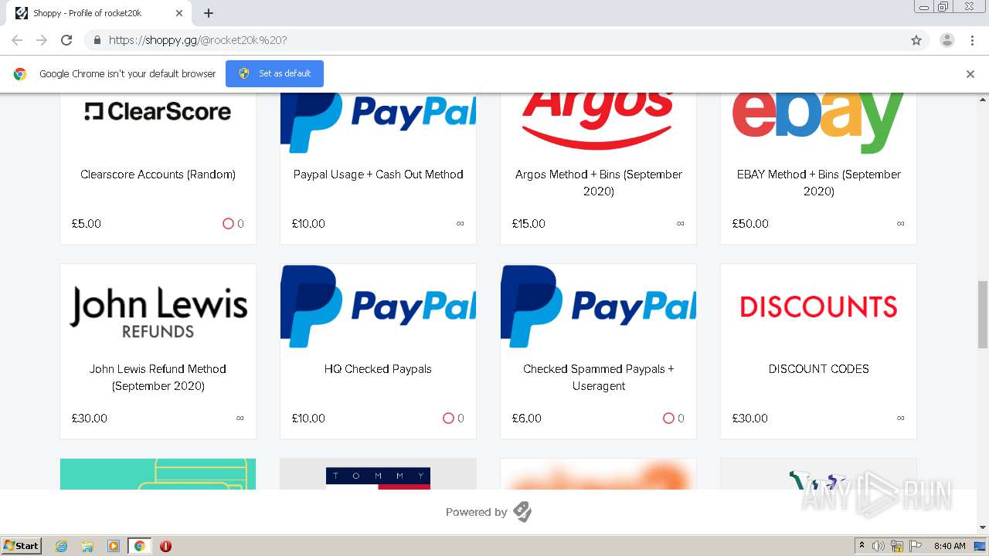Click infinity stock on EBAY Method
This screenshot has height=556, width=989.
(900, 224)
